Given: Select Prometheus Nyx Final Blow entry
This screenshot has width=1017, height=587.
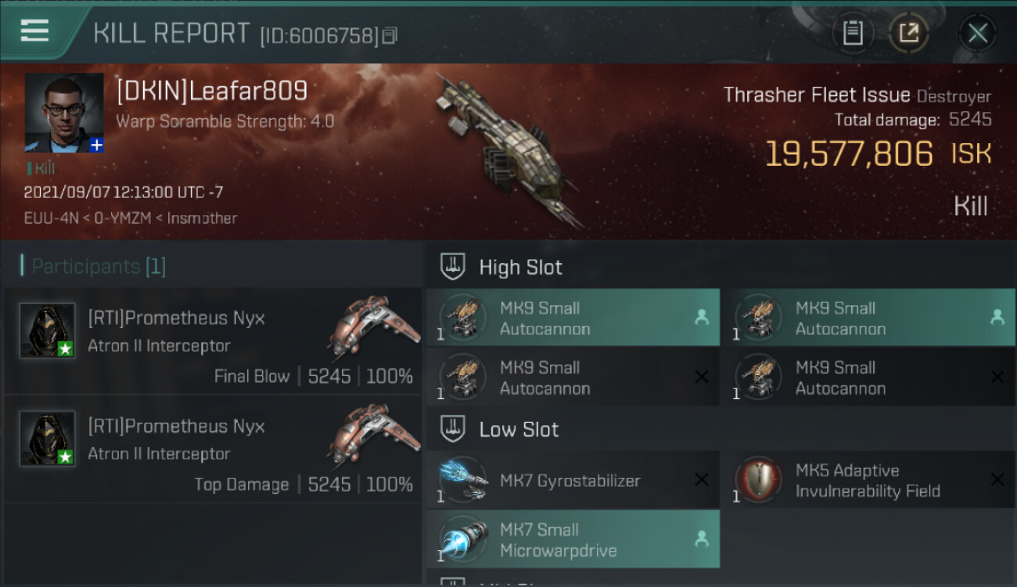Looking at the screenshot, I should pyautogui.click(x=213, y=341).
